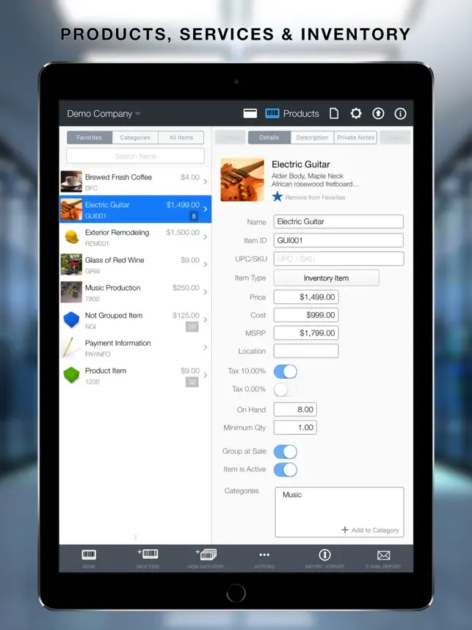Tap the upload arrow circle icon
Viewport: 472px width, 630px height.
(378, 114)
